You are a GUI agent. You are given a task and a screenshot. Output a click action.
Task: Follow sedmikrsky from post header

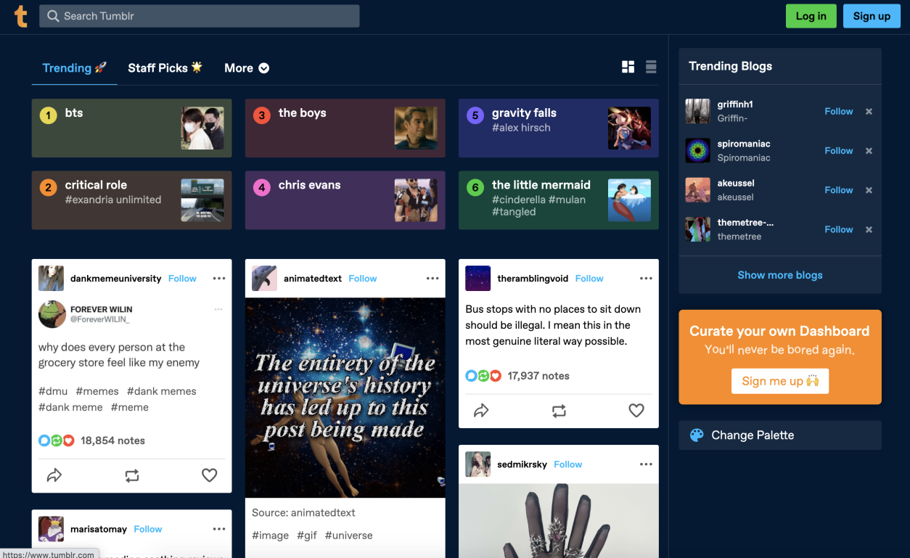567,464
